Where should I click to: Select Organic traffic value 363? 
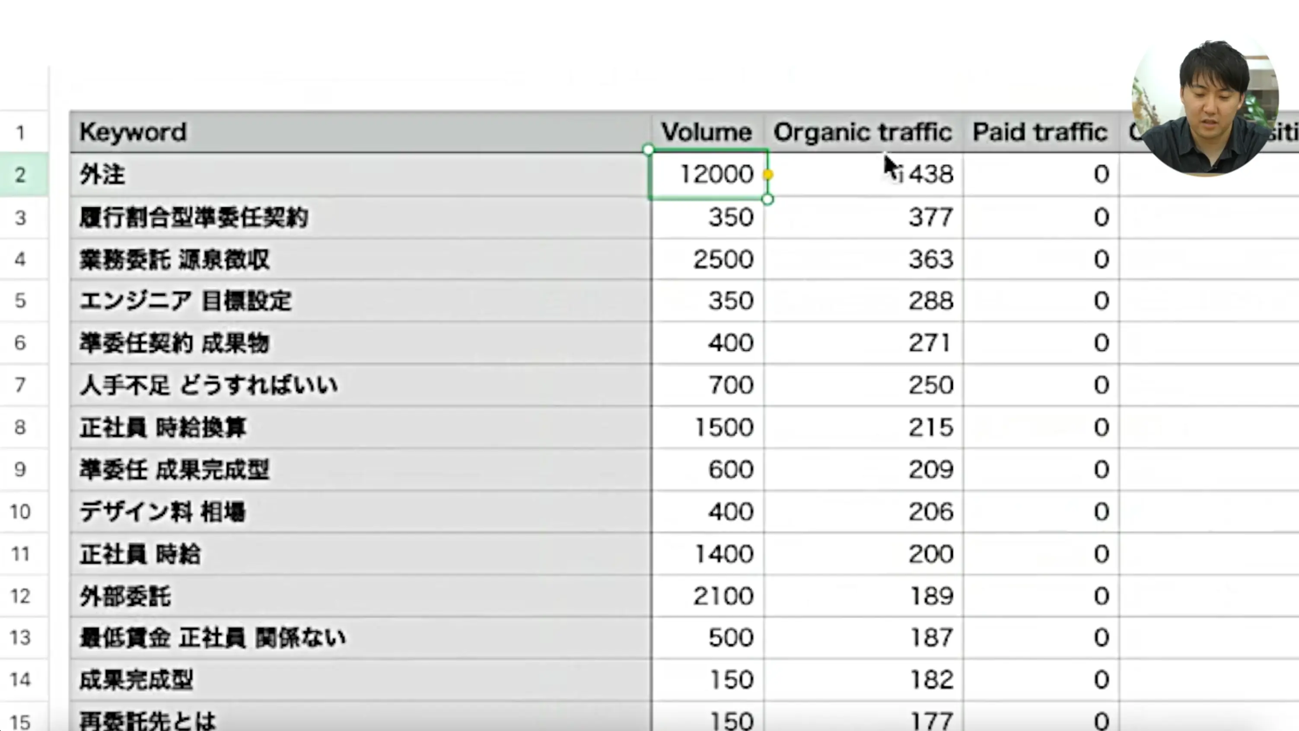(x=863, y=259)
